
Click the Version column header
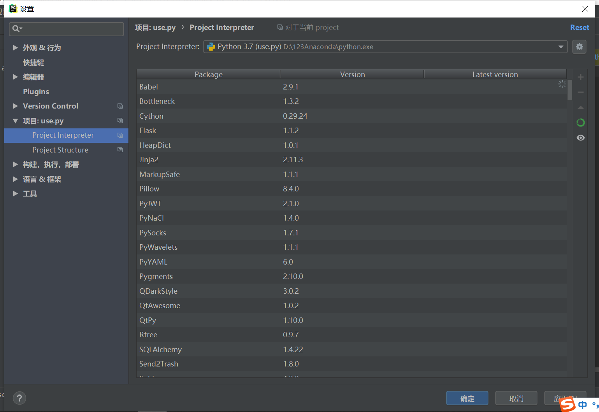click(x=352, y=74)
